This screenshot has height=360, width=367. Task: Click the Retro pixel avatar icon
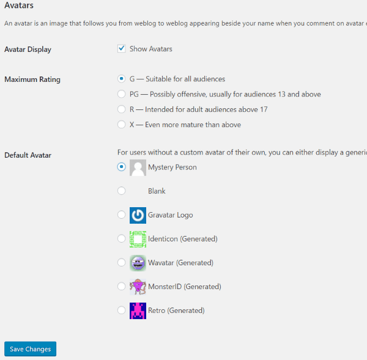click(x=138, y=310)
